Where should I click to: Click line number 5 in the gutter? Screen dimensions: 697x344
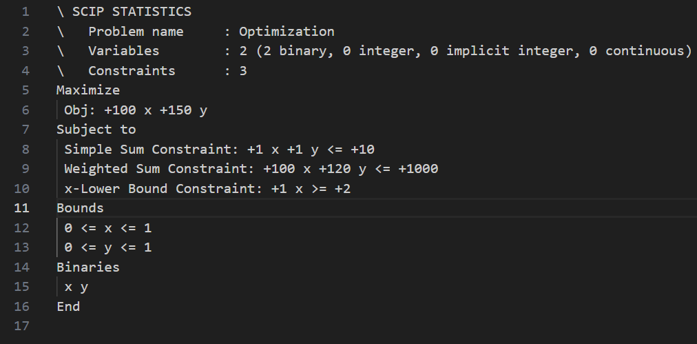point(25,90)
